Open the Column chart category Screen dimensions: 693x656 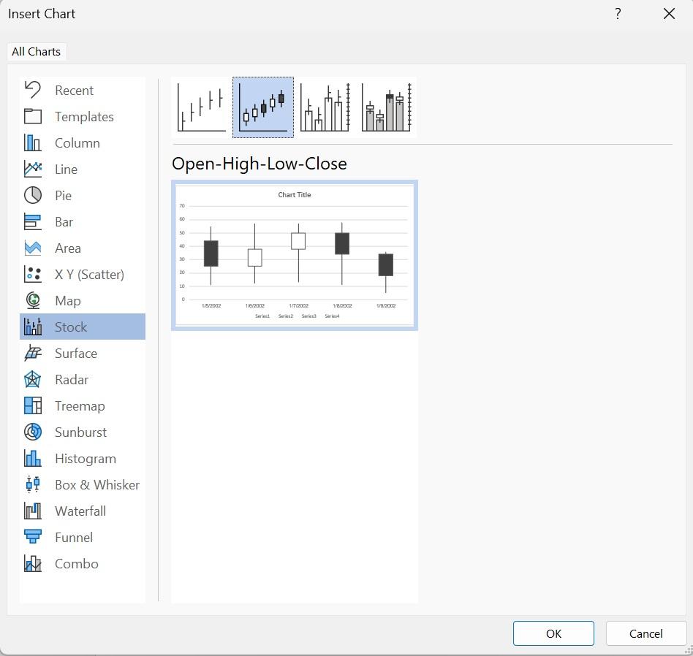click(x=77, y=143)
